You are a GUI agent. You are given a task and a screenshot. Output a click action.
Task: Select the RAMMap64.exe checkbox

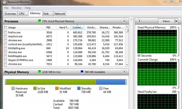pos(5,56)
